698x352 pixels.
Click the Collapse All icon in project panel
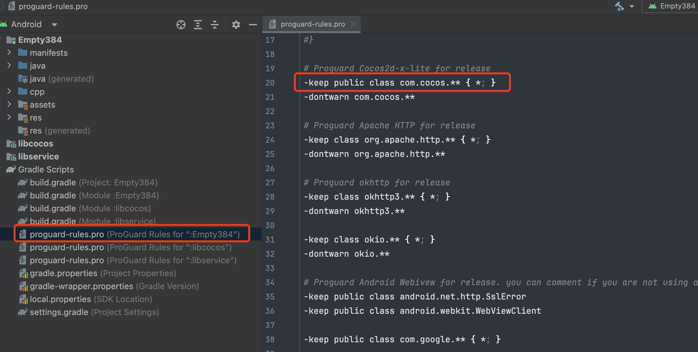tap(214, 25)
